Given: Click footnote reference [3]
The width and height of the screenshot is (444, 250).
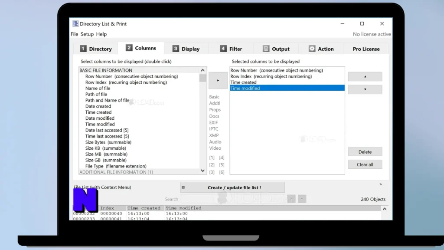Looking at the screenshot, I should (x=212, y=172).
